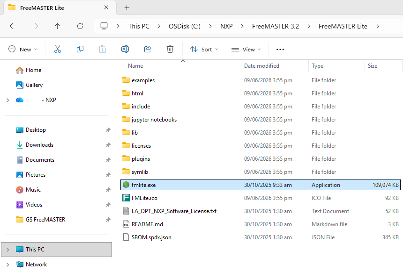Unpin Downloads using its pin icon
403x272 pixels.
point(108,145)
